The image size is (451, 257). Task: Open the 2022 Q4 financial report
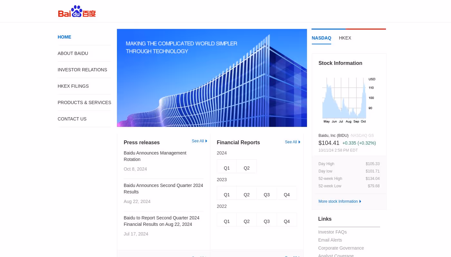pyautogui.click(x=287, y=220)
